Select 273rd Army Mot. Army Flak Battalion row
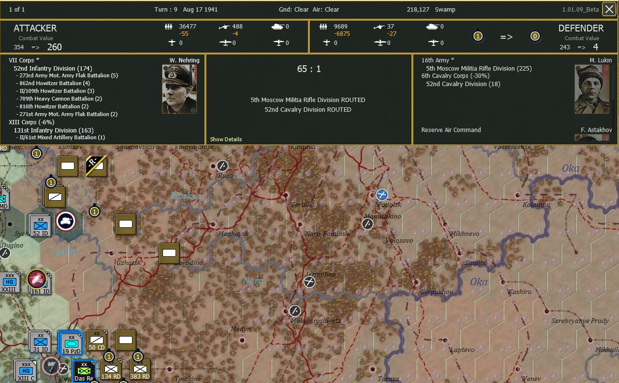619x383 pixels. pyautogui.click(x=67, y=75)
